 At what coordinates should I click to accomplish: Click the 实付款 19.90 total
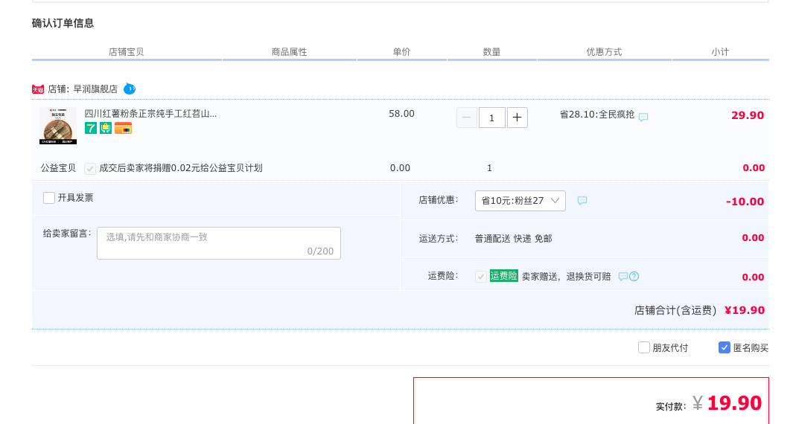734,403
